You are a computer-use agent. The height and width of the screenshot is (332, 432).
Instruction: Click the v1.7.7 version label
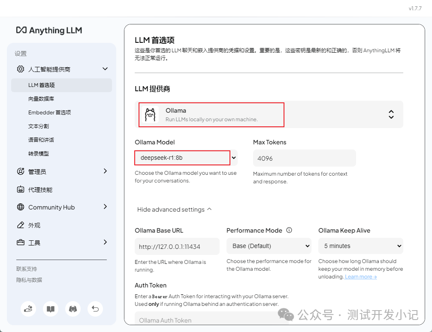pos(415,9)
